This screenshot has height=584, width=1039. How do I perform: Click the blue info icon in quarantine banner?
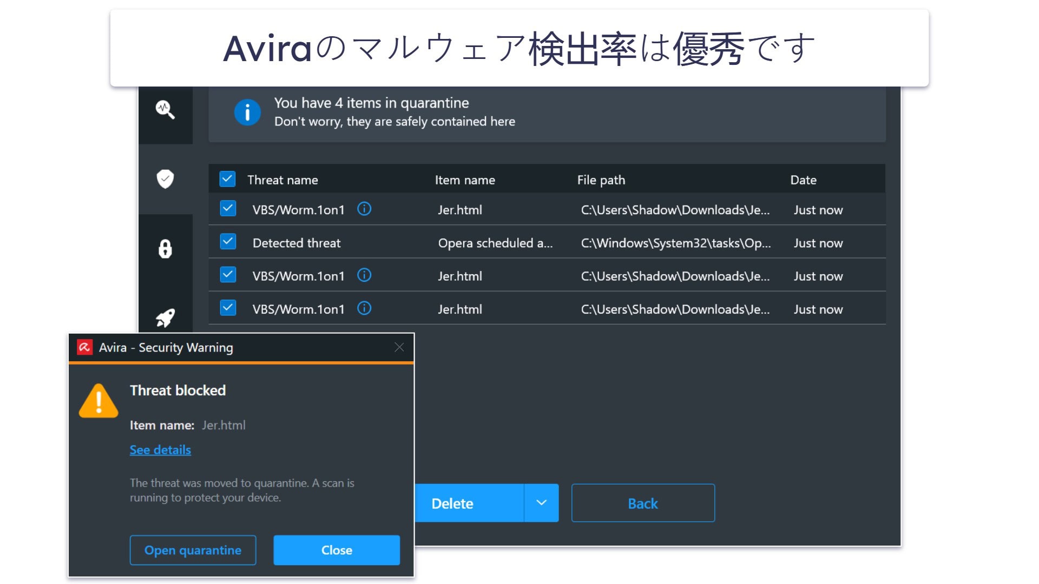[x=247, y=112]
